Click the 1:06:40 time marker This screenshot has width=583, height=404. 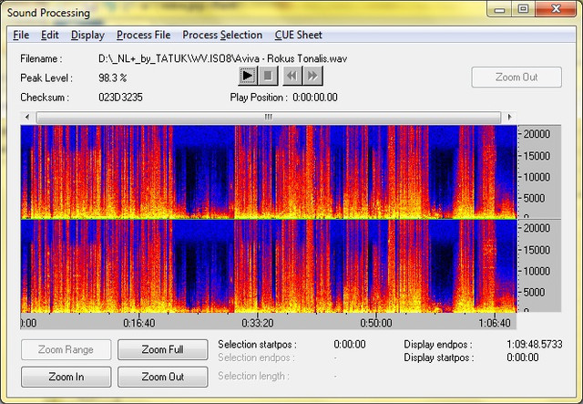(494, 323)
